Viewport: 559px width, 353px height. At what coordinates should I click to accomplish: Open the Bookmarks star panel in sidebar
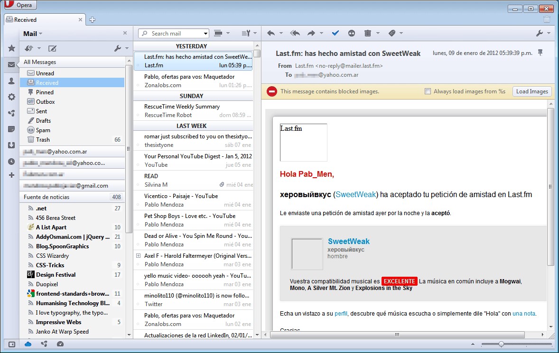pyautogui.click(x=11, y=48)
